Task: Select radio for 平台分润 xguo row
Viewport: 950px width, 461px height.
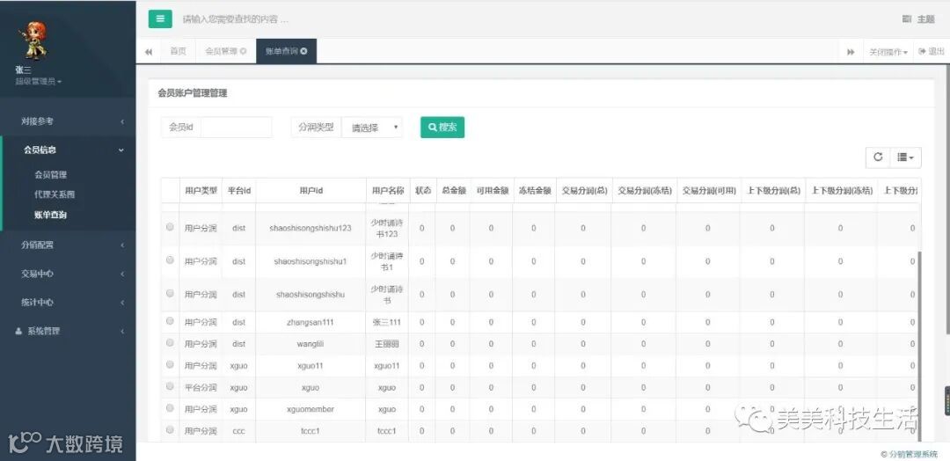Action: point(170,386)
